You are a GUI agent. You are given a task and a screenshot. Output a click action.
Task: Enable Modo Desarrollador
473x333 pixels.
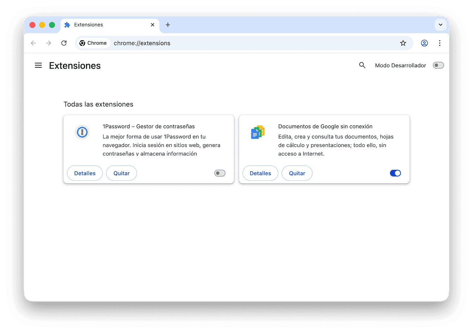click(438, 65)
